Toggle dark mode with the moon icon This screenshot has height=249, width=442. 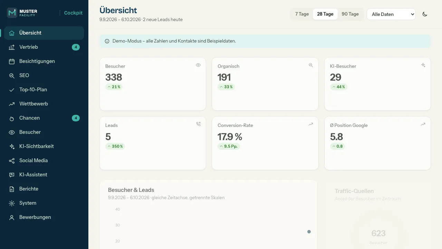(x=425, y=14)
